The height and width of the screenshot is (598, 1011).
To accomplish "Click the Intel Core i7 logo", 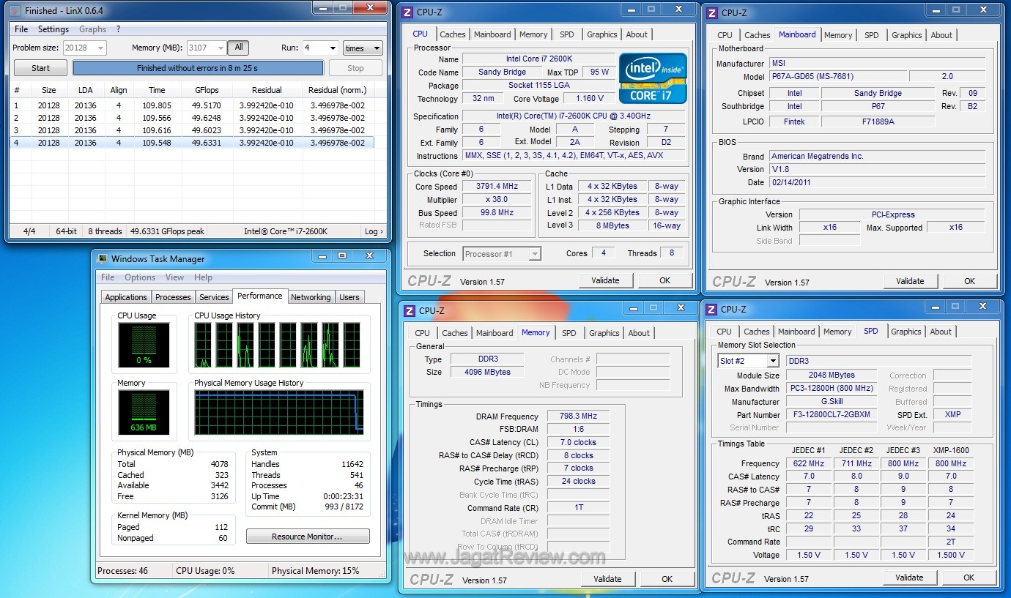I will tap(653, 78).
